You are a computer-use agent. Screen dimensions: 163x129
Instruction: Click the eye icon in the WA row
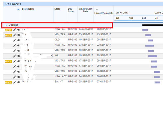pos(19,56)
